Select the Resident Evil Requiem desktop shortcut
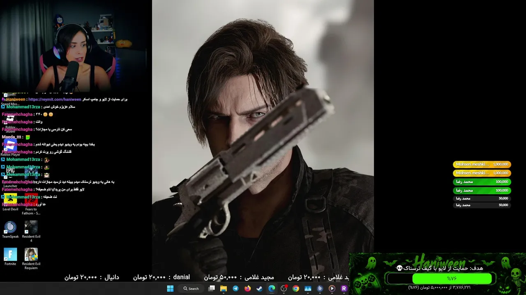The height and width of the screenshot is (295, 526). pos(31,259)
